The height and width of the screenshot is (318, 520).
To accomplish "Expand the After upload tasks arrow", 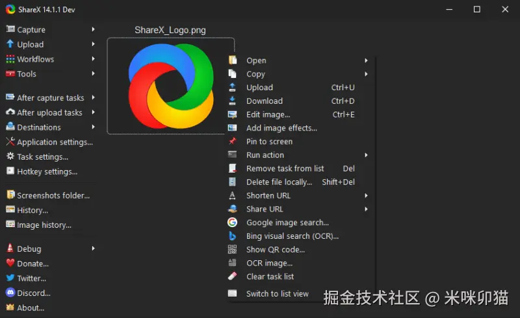I will [93, 112].
